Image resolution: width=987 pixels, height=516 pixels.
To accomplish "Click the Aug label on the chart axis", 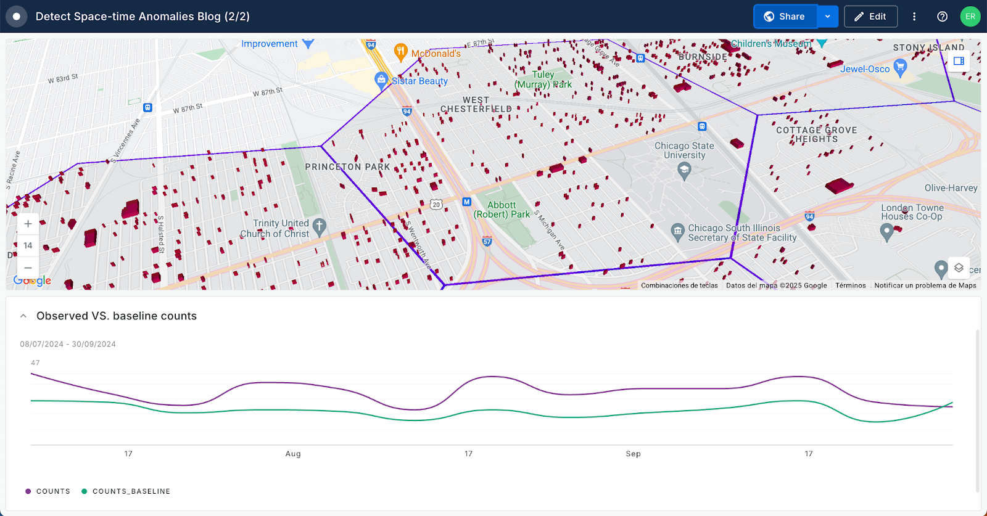I will click(293, 454).
